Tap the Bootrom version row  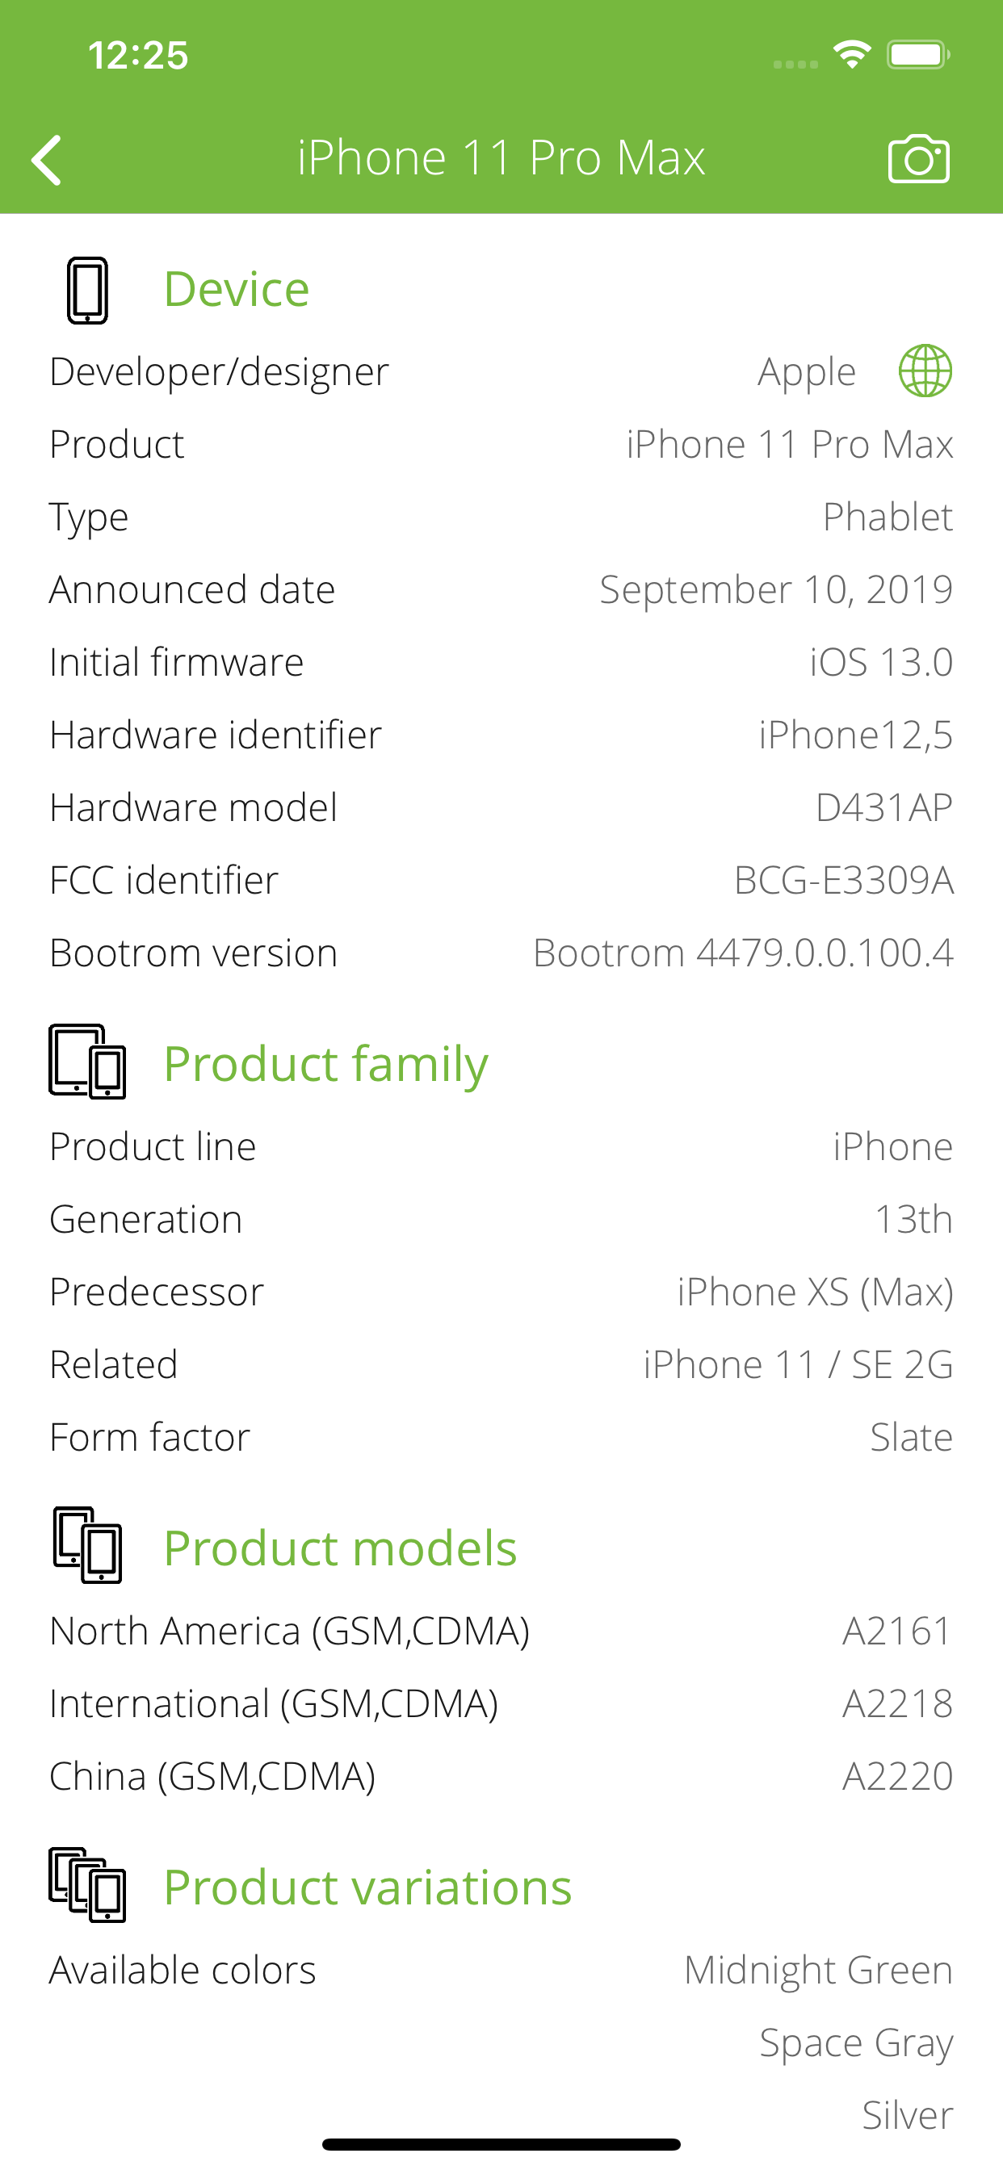(x=501, y=953)
